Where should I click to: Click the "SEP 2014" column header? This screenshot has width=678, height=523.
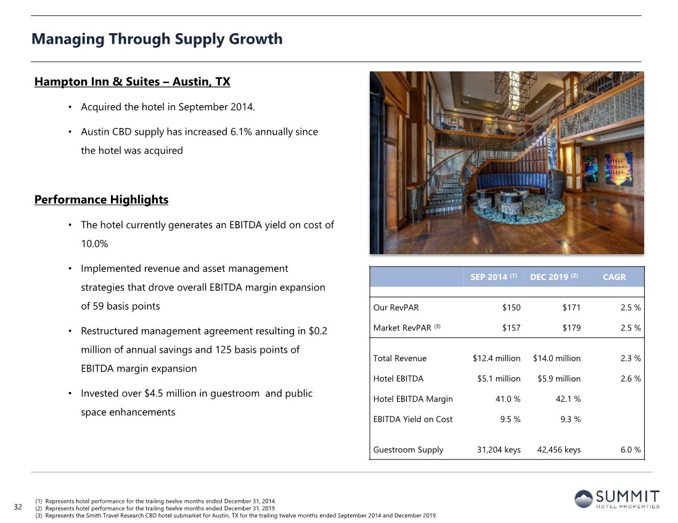pos(493,277)
